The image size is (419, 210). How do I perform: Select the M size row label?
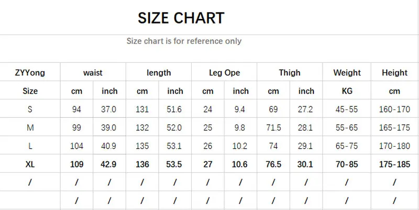30,127
